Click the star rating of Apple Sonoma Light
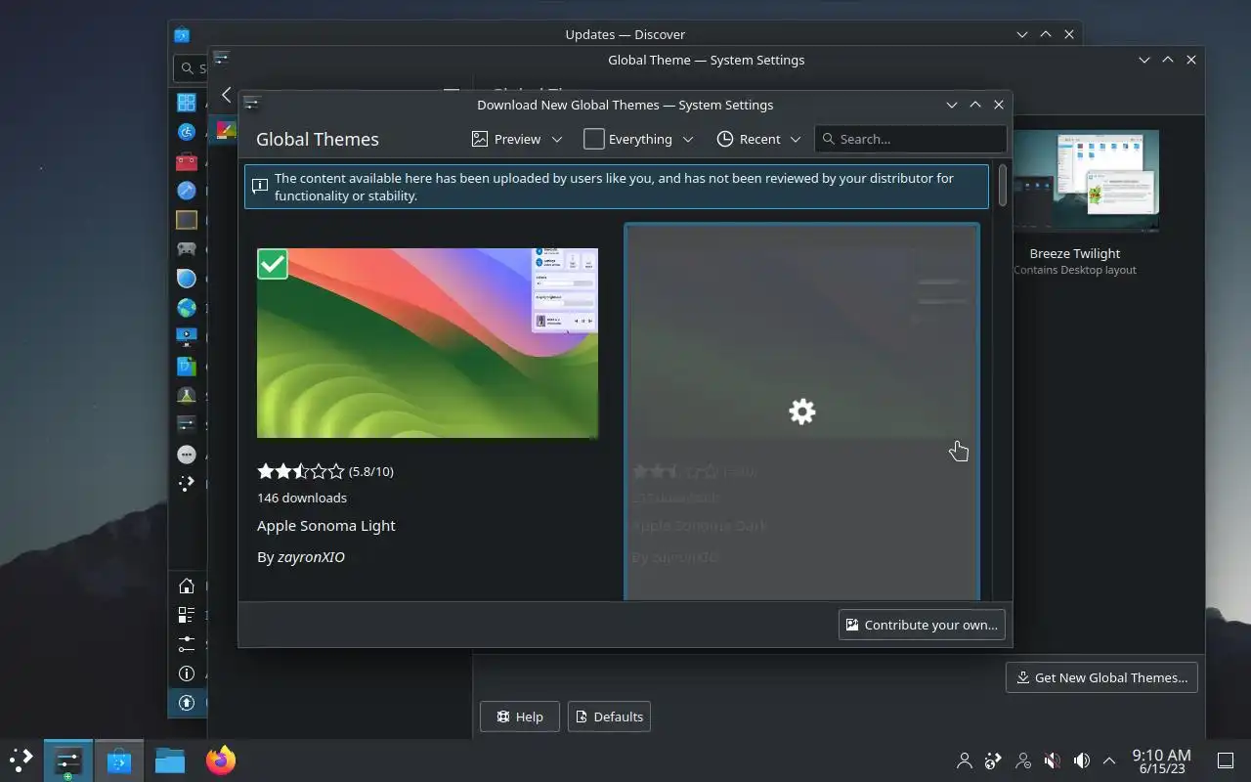The image size is (1251, 782). (x=301, y=471)
